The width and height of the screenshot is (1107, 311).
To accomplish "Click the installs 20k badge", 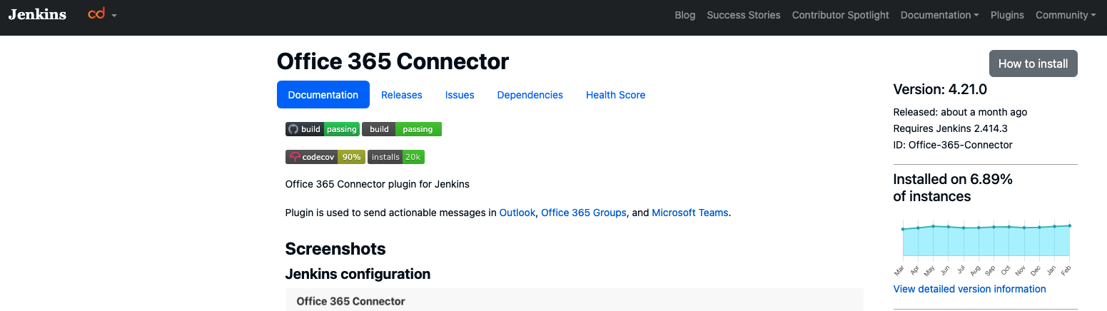I will (396, 157).
